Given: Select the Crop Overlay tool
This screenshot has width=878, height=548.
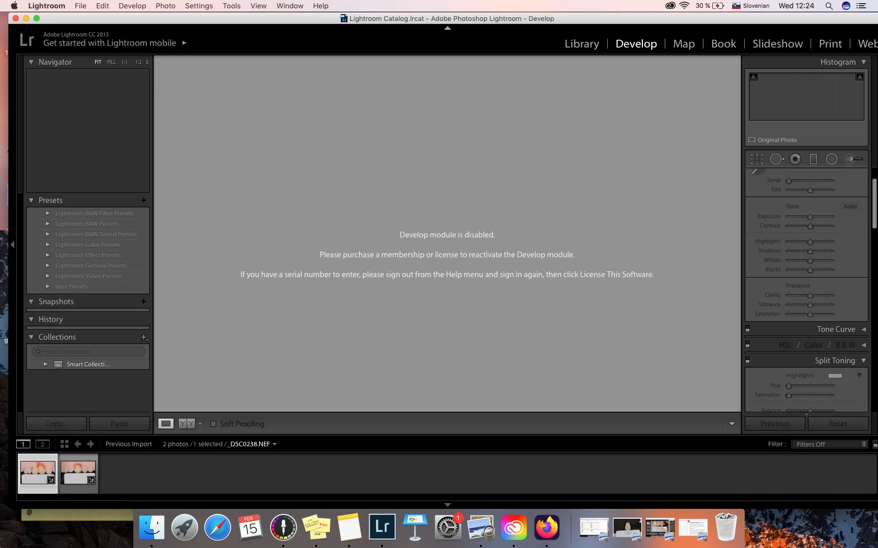Looking at the screenshot, I should 757,159.
